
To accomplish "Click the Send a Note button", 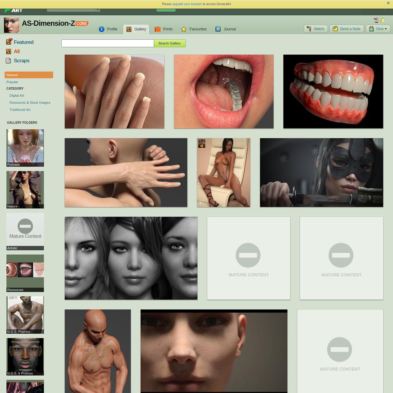I will (x=347, y=29).
